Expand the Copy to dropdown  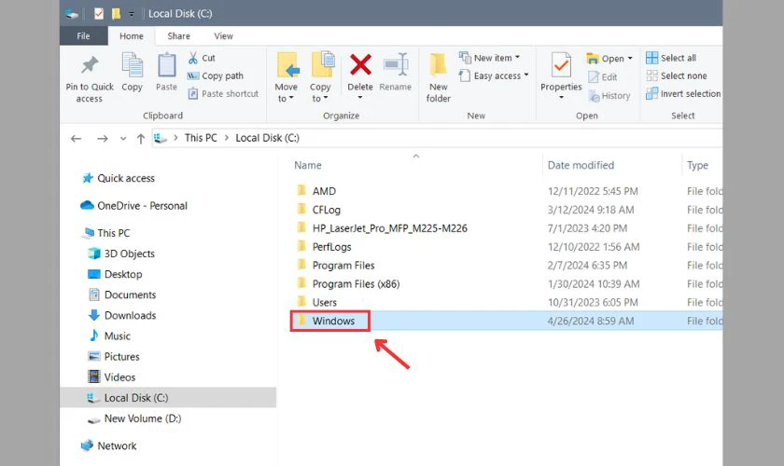pos(320,93)
